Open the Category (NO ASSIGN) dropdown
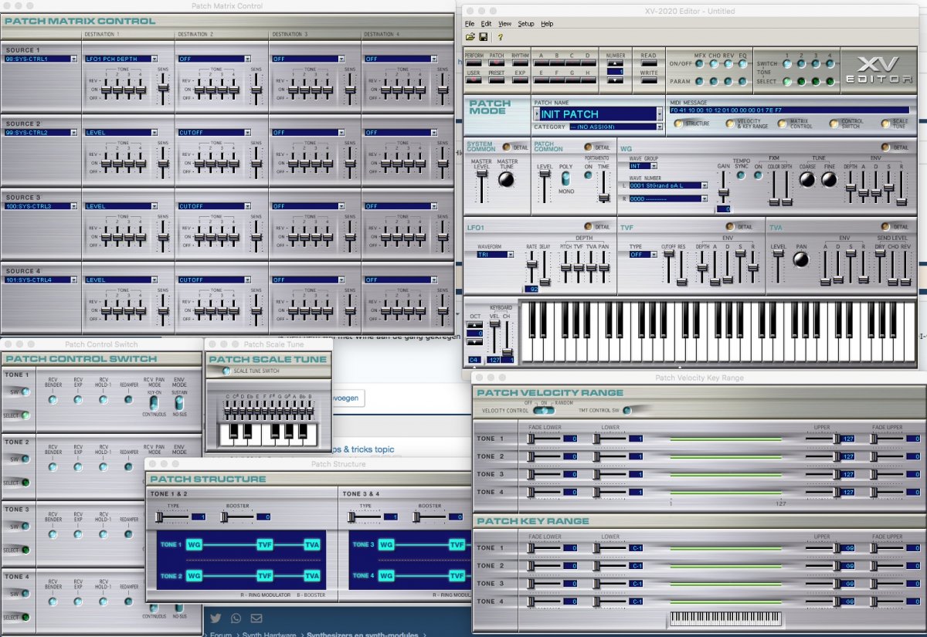 click(616, 127)
